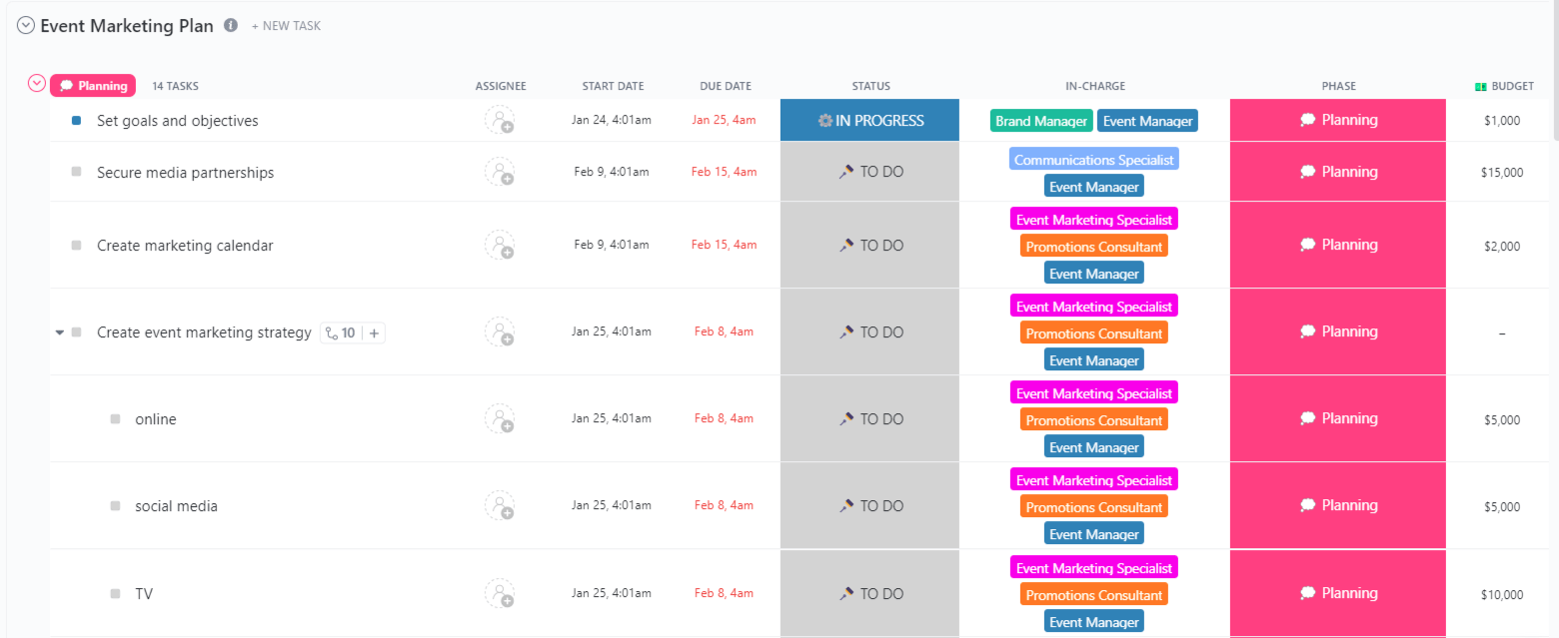Toggle status square for Set goals and objectives
Image resolution: width=1559 pixels, height=638 pixels.
coord(76,121)
